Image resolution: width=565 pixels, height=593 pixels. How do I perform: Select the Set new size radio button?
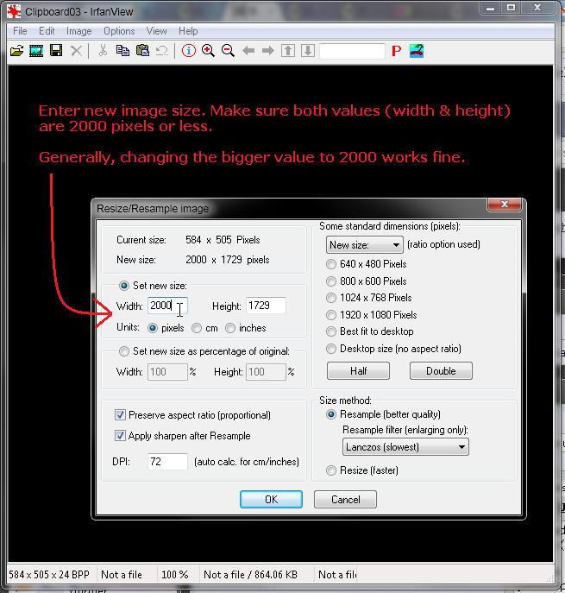[124, 286]
